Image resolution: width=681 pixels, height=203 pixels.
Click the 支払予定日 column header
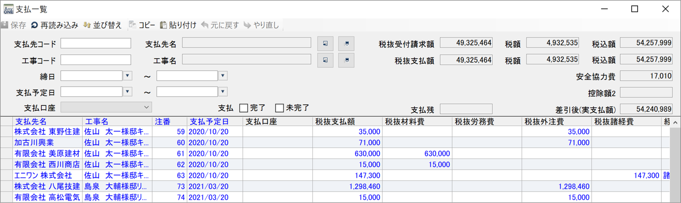tap(209, 121)
